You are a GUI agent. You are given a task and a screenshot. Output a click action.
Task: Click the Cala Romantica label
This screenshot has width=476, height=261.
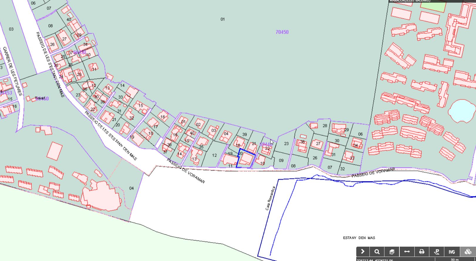pos(270,198)
